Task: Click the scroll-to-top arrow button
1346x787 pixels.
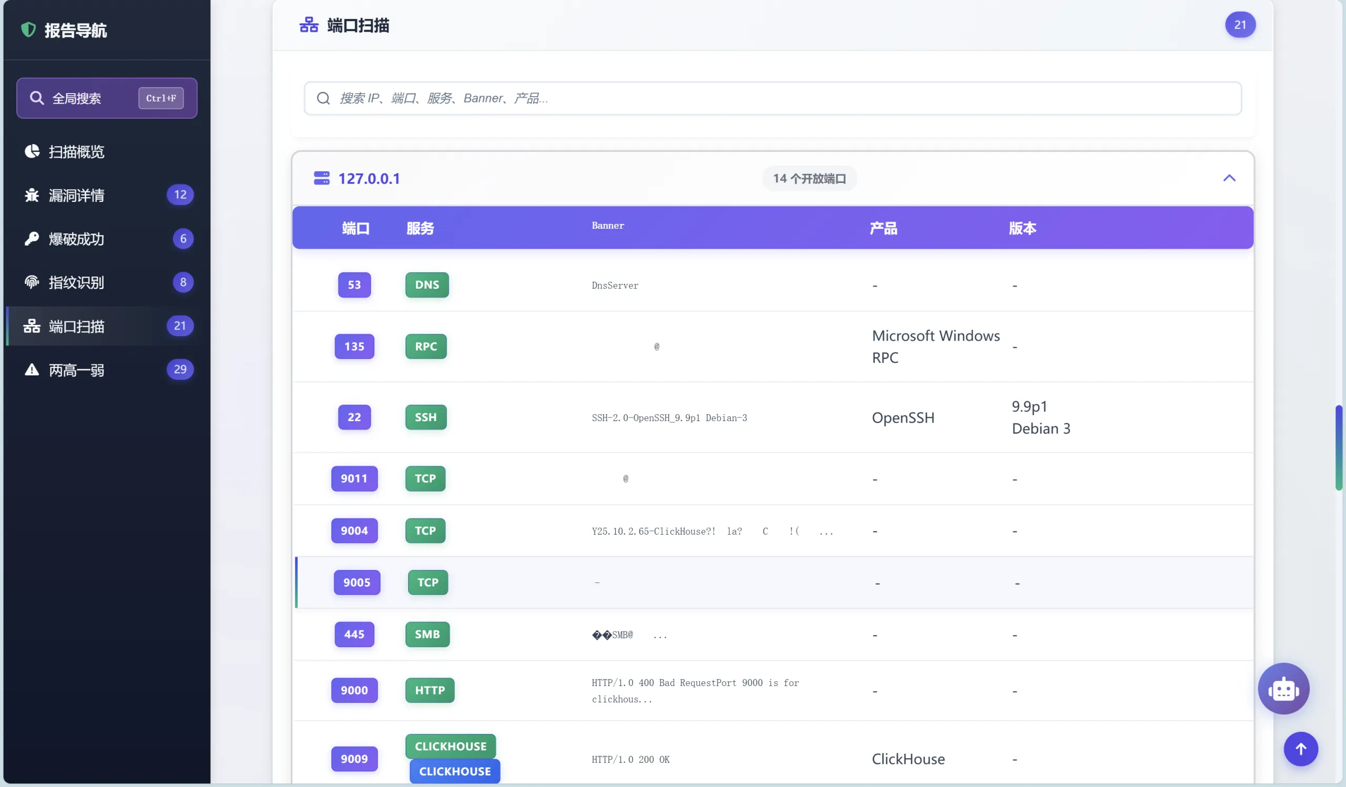Action: [x=1301, y=749]
